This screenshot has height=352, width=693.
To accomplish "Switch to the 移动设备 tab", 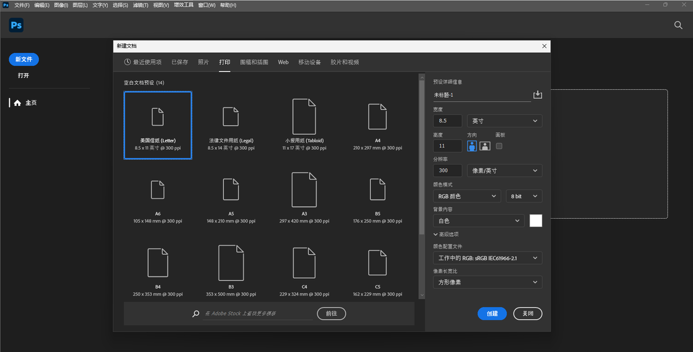I will pyautogui.click(x=309, y=62).
